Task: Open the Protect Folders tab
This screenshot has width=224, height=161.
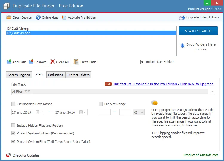Action: [79, 75]
